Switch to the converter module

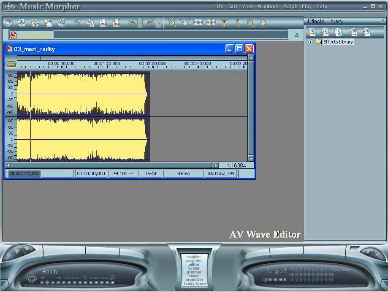point(194,261)
